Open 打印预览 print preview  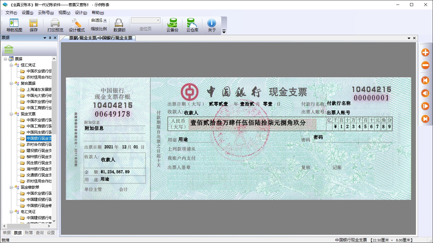pyautogui.click(x=55, y=25)
